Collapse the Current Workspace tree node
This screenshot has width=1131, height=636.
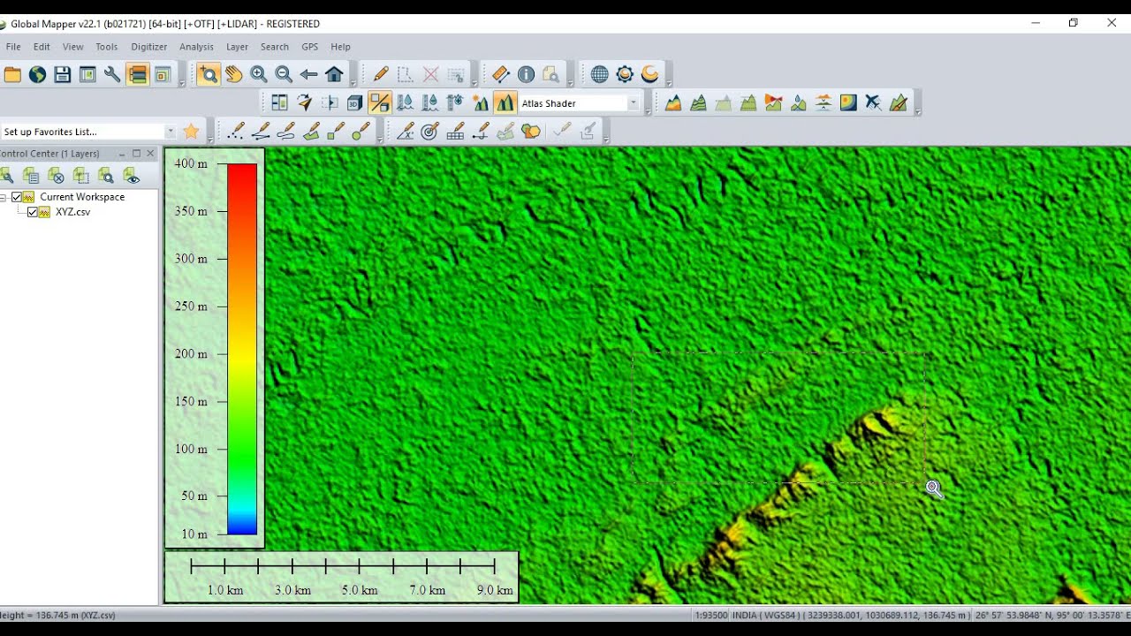pos(3,197)
